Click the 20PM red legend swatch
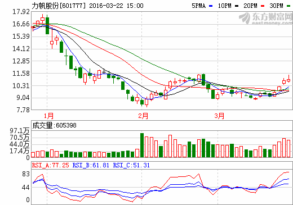 [263, 6]
